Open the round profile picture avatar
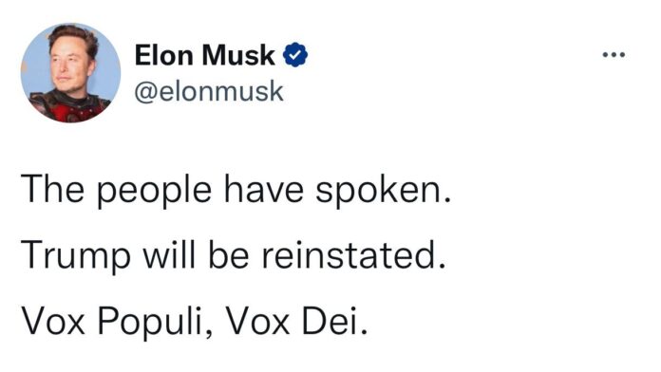Screen dimensions: 661x372 tap(70, 72)
